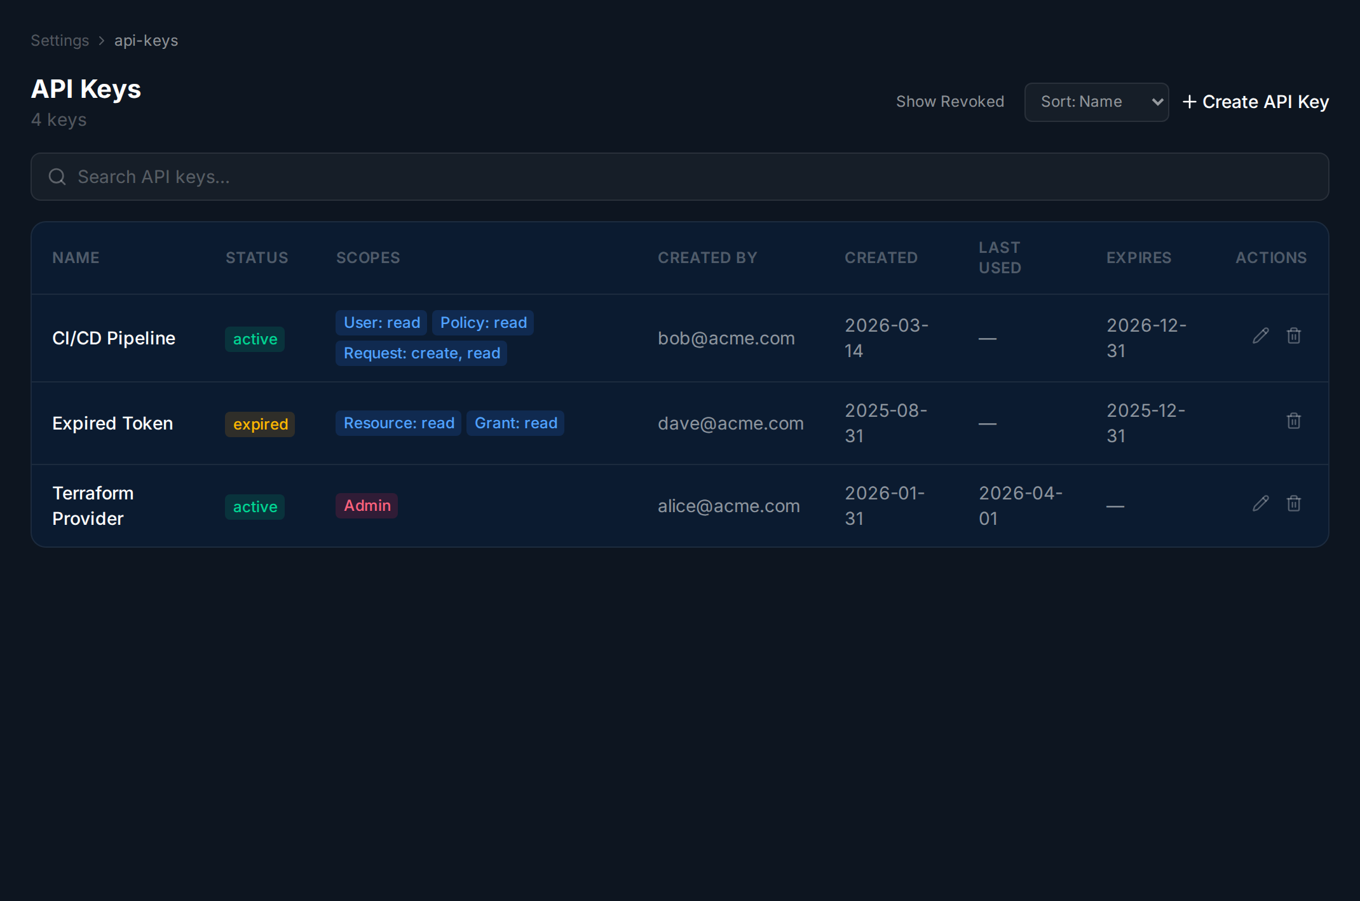Click the Resource: read scope tag
1360x901 pixels.
[398, 423]
